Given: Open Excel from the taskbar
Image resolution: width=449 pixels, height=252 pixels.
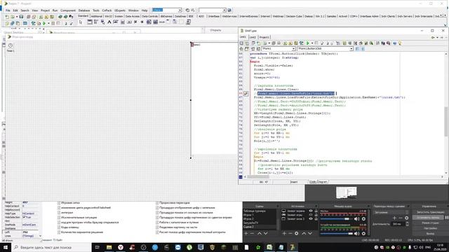Looking at the screenshot, I should (x=269, y=247).
